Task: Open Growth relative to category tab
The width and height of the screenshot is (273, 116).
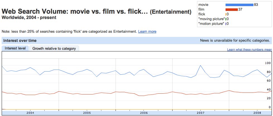Action: click(x=54, y=48)
